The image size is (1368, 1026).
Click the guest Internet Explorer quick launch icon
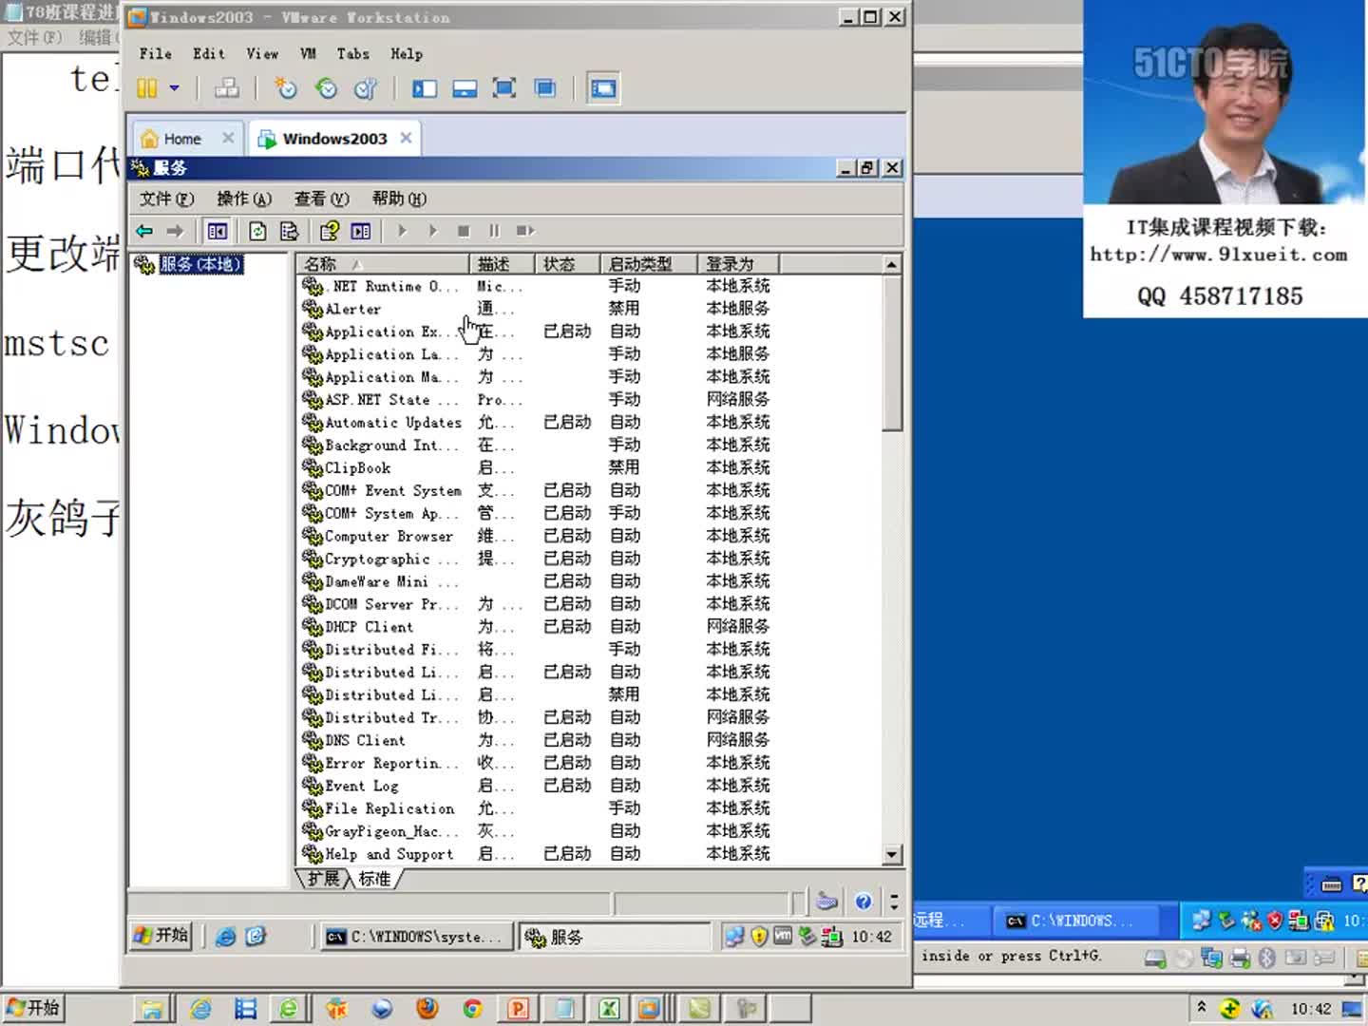point(226,937)
